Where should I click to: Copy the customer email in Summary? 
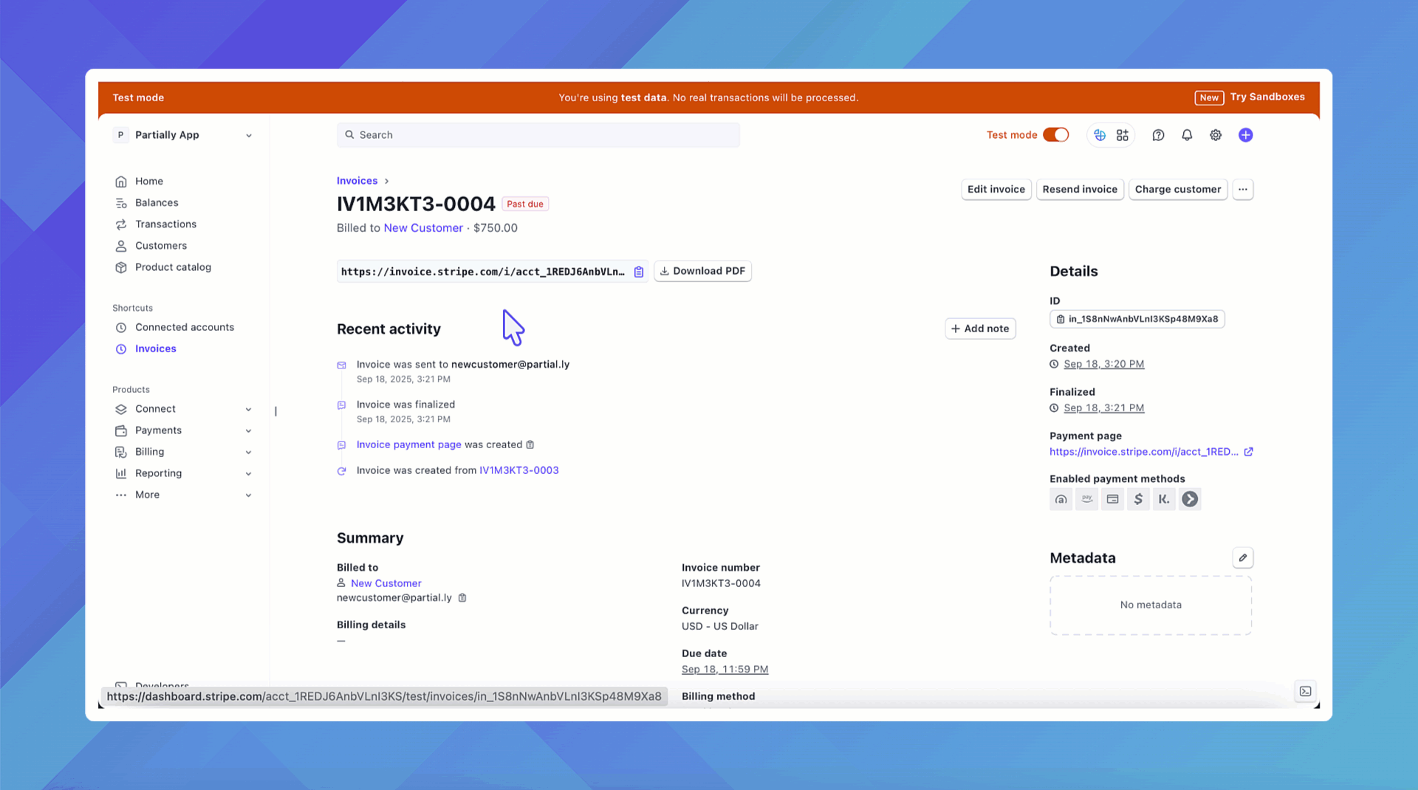(462, 598)
